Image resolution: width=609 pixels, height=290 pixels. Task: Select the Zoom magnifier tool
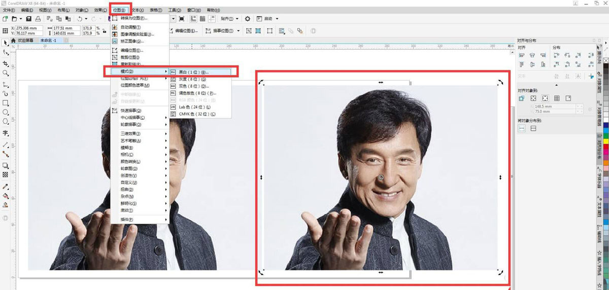[x=6, y=73]
